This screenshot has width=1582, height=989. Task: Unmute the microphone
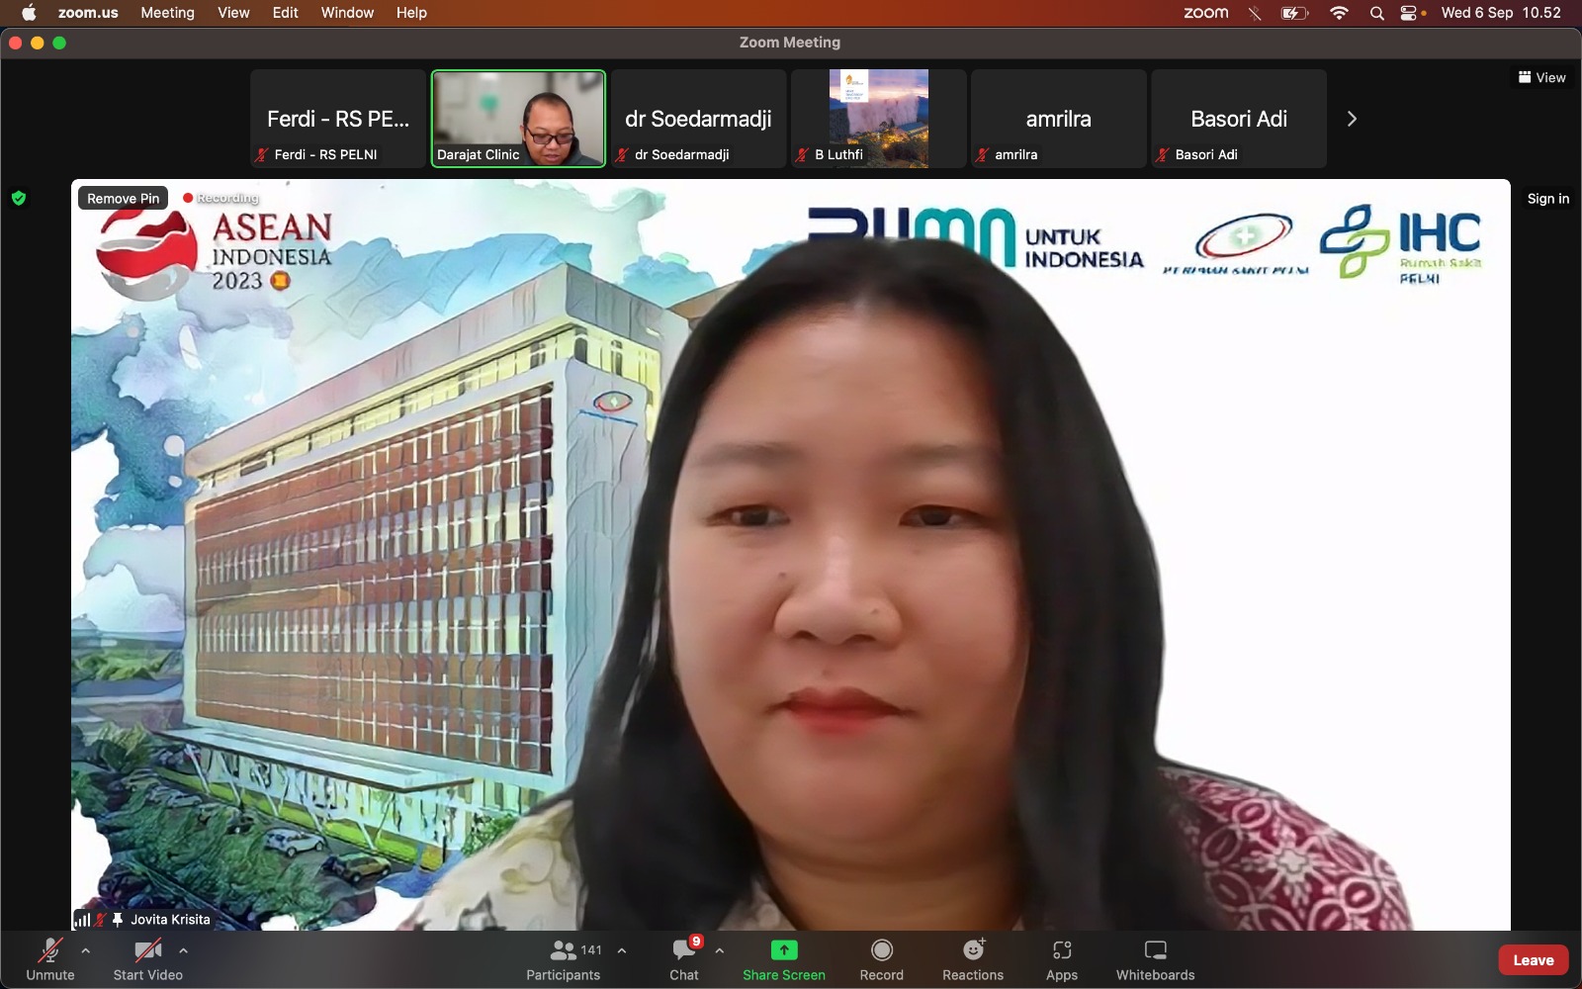(49, 959)
